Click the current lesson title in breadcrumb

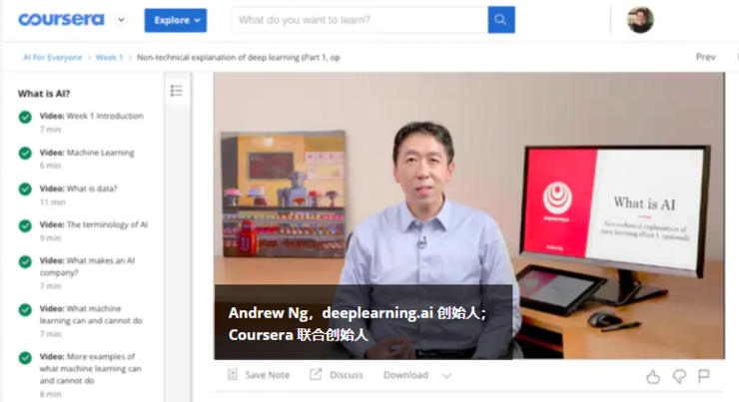[239, 58]
